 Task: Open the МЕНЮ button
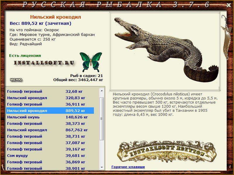[16, 80]
